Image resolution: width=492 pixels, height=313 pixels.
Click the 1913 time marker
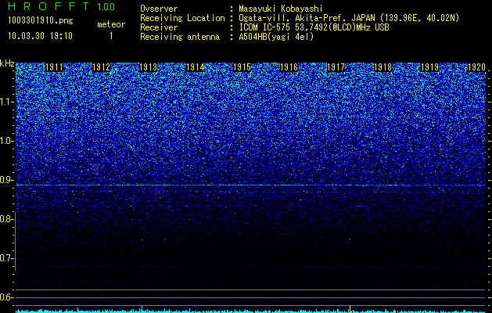coord(148,67)
